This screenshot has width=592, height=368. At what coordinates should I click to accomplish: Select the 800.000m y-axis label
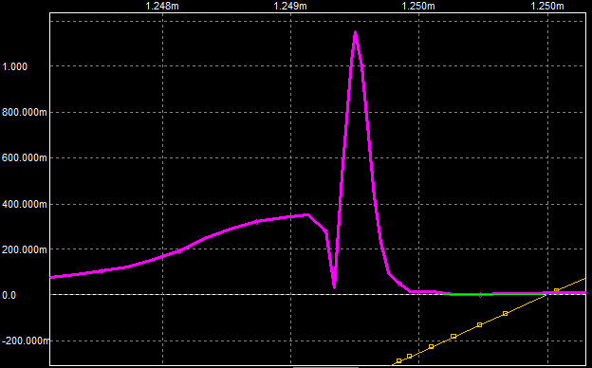click(25, 113)
